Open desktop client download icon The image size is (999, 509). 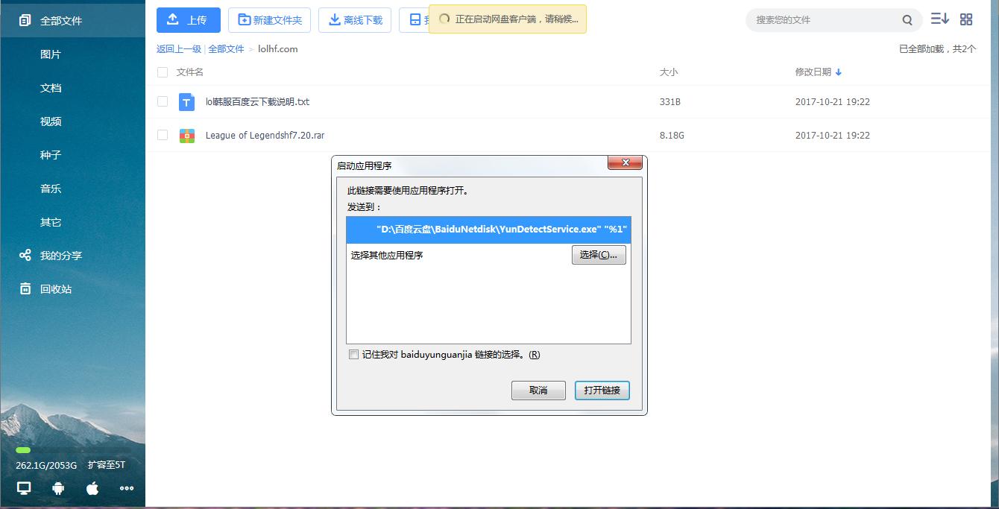[x=22, y=487]
